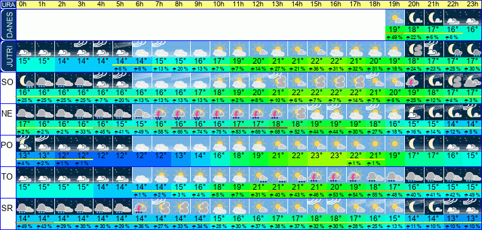Viewport: 482px width, 230px height.
Task: Click the NE day row label
Action: [8, 113]
